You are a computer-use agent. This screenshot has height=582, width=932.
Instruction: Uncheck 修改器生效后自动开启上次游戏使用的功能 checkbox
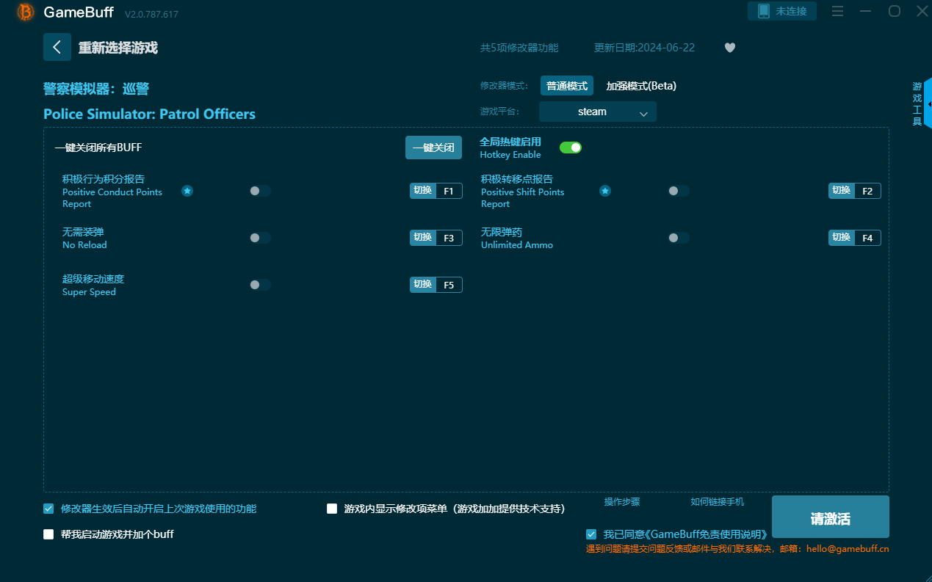pyautogui.click(x=48, y=509)
